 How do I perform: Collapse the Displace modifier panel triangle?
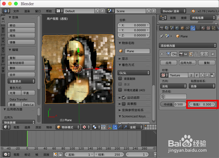(162, 54)
